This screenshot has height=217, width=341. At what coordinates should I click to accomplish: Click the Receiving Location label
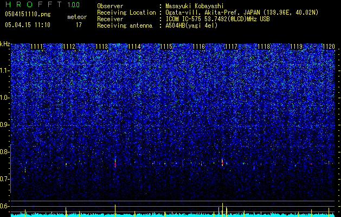point(126,12)
